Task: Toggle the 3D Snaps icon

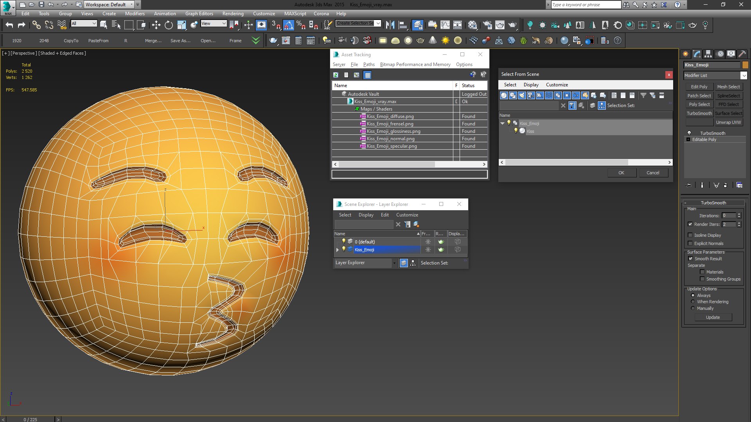Action: [276, 25]
